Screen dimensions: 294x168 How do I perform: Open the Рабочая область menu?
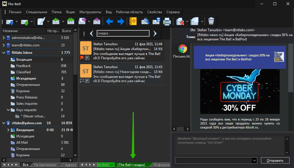click(129, 12)
